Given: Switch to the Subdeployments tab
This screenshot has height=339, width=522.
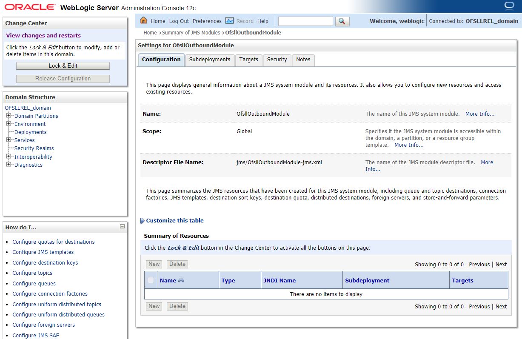Looking at the screenshot, I should pos(210,60).
